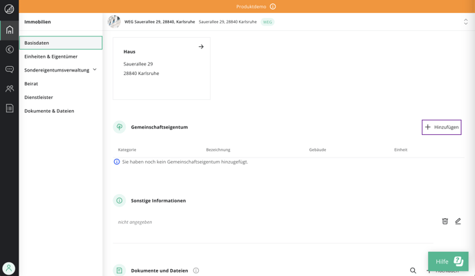
Task: Edit Sonstige Informationen with pencil icon
Action: coord(458,222)
